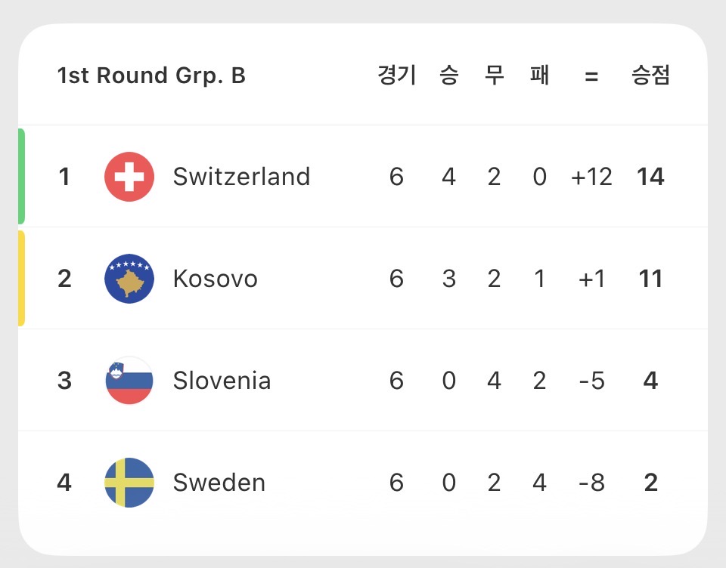
Task: Click the 무 draws column header
Action: tap(494, 76)
